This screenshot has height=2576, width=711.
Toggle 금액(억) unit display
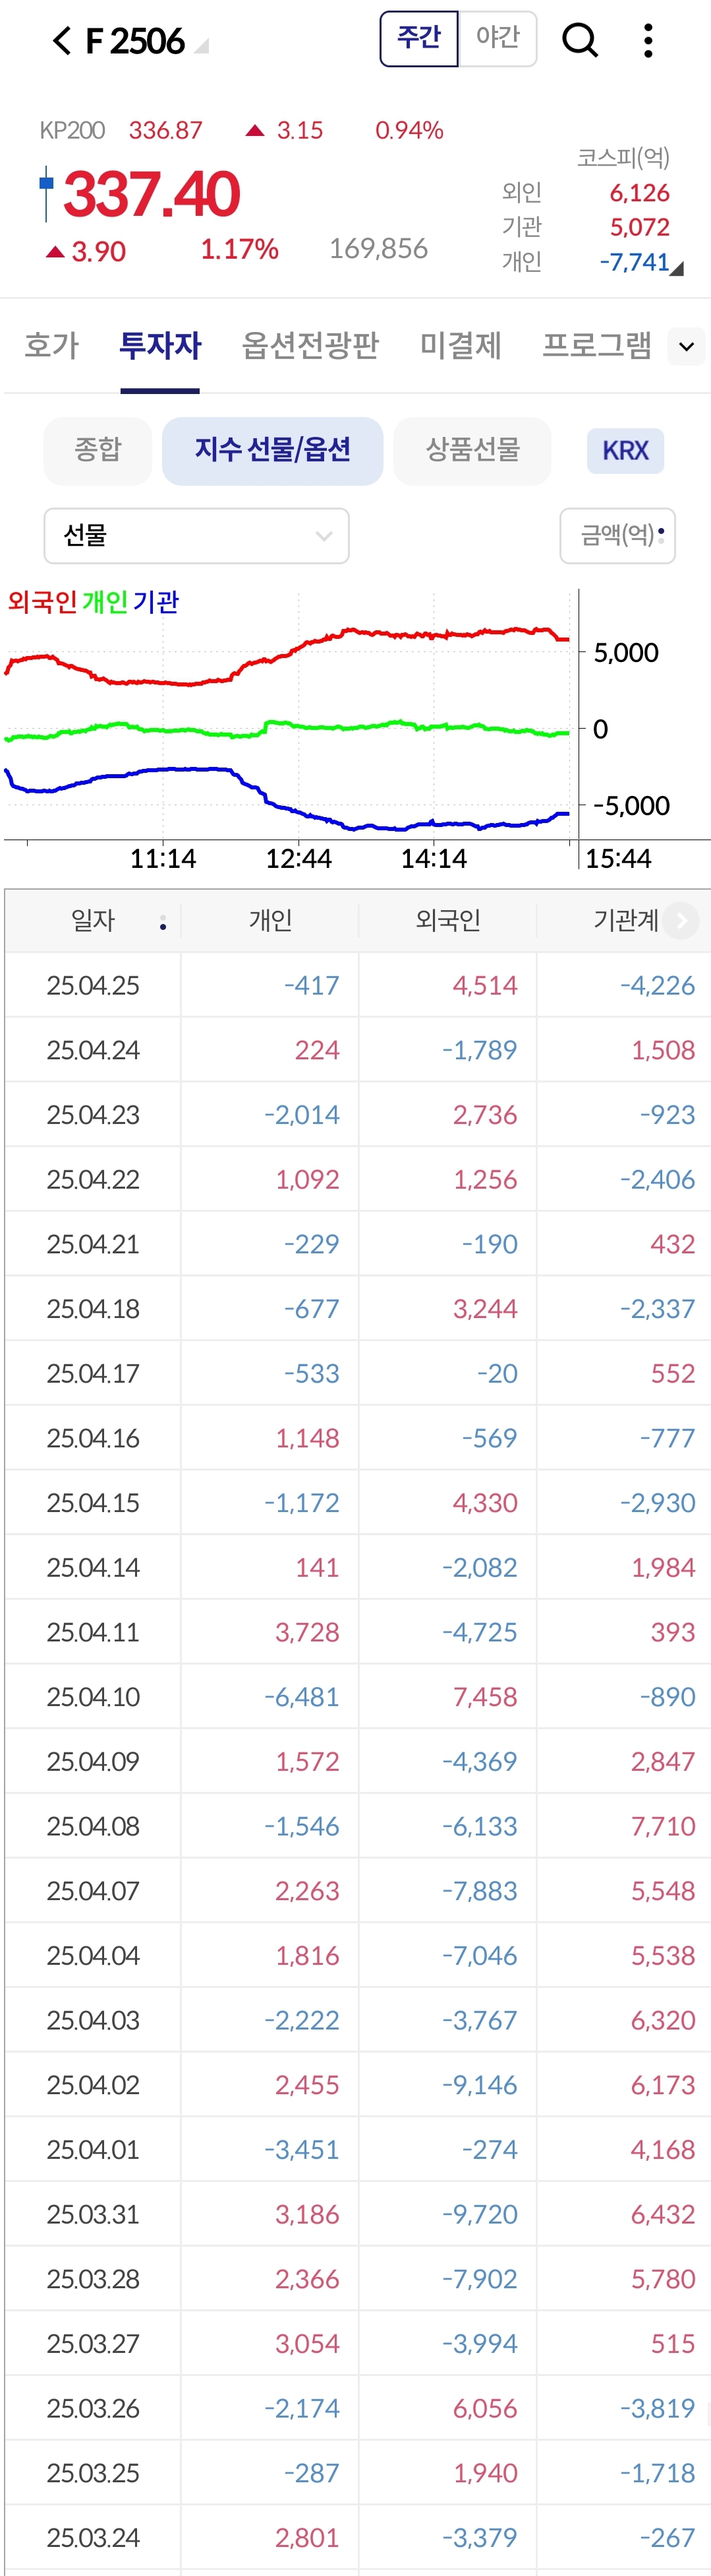click(618, 536)
